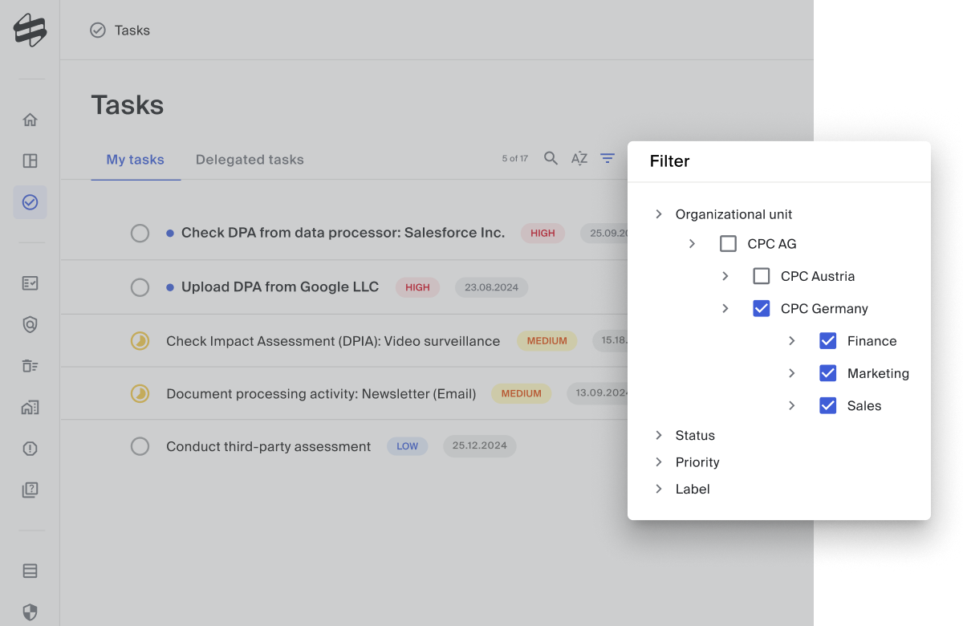963x626 pixels.
Task: Expand the Finance chevron
Action: pos(791,341)
